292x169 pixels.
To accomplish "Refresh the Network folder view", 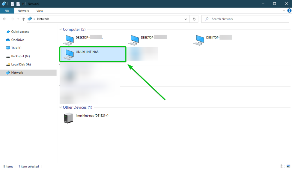I will click(194, 19).
